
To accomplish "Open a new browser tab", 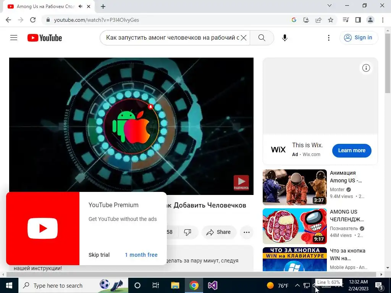I will [103, 6].
